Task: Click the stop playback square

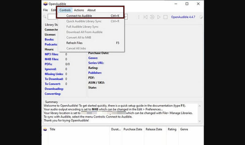Action: [165, 17]
